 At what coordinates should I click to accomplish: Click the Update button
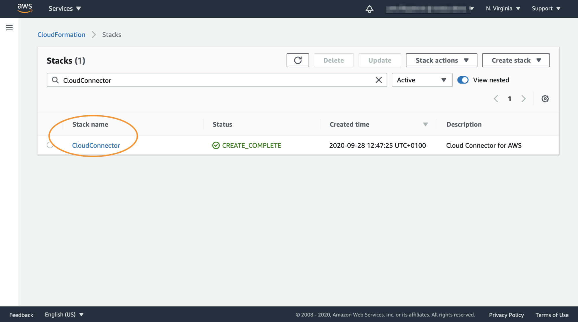[380, 60]
